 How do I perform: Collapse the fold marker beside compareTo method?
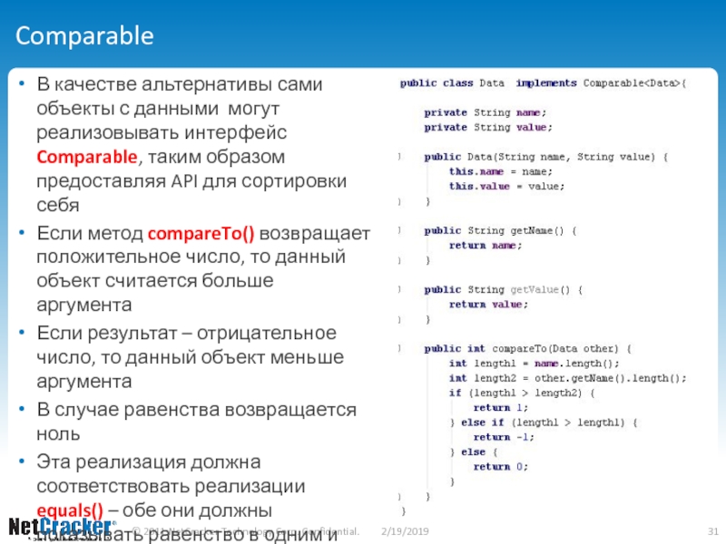(399, 348)
